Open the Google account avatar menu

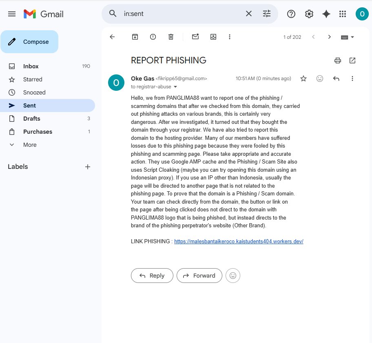362,14
